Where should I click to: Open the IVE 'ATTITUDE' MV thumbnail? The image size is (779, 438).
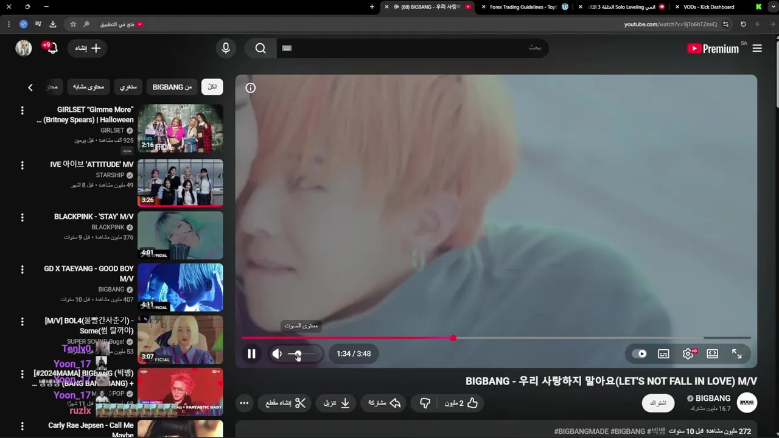tap(180, 183)
